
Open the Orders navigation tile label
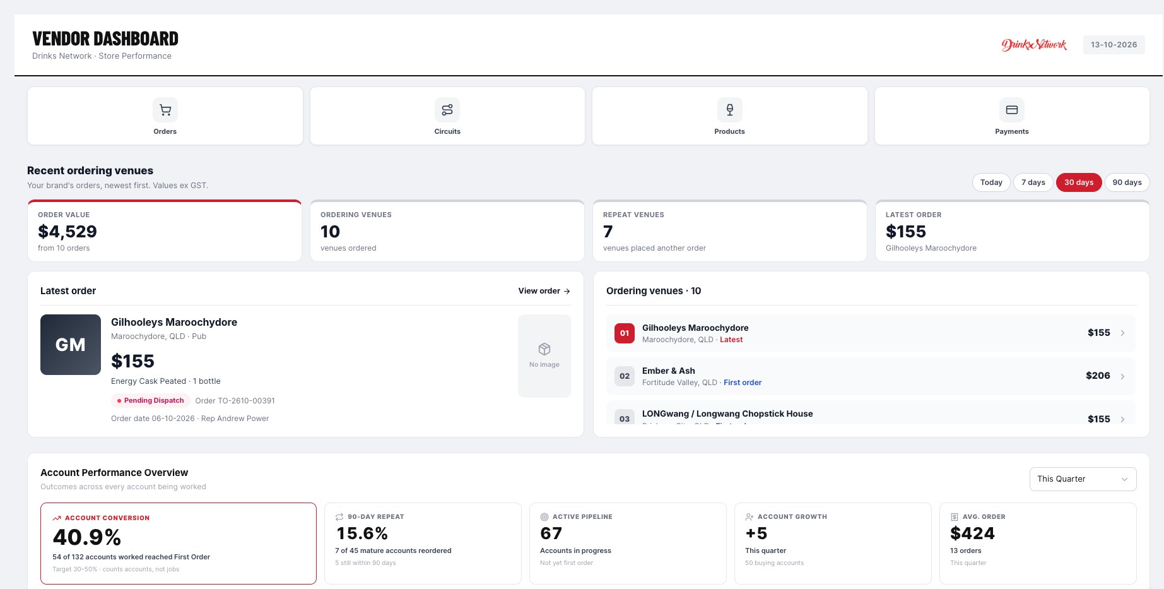coord(165,131)
